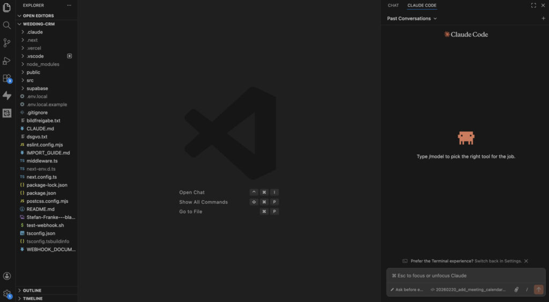Maximize the Claude Code panel

coord(533,5)
